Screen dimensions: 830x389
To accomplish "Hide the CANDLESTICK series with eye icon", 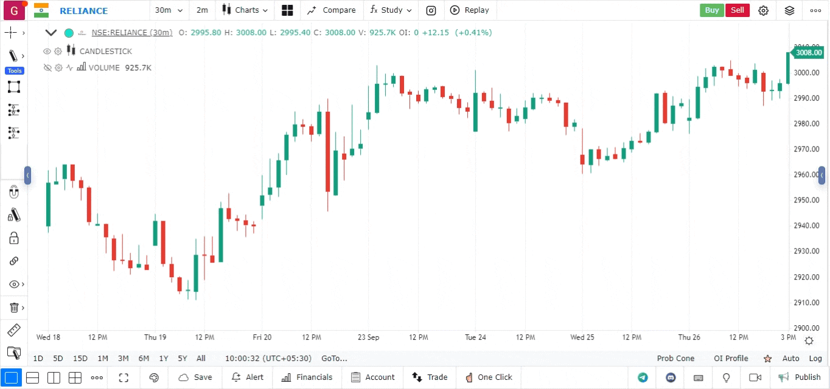I will click(47, 52).
